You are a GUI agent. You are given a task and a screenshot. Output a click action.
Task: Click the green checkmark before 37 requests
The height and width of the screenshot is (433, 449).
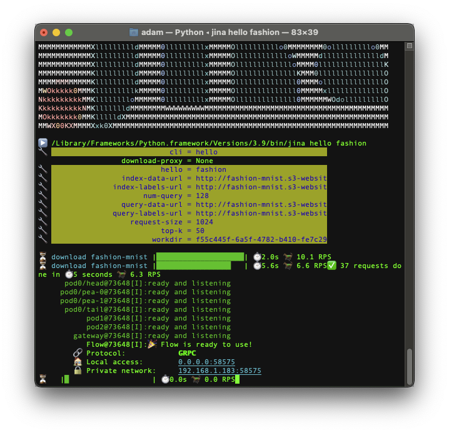click(331, 266)
